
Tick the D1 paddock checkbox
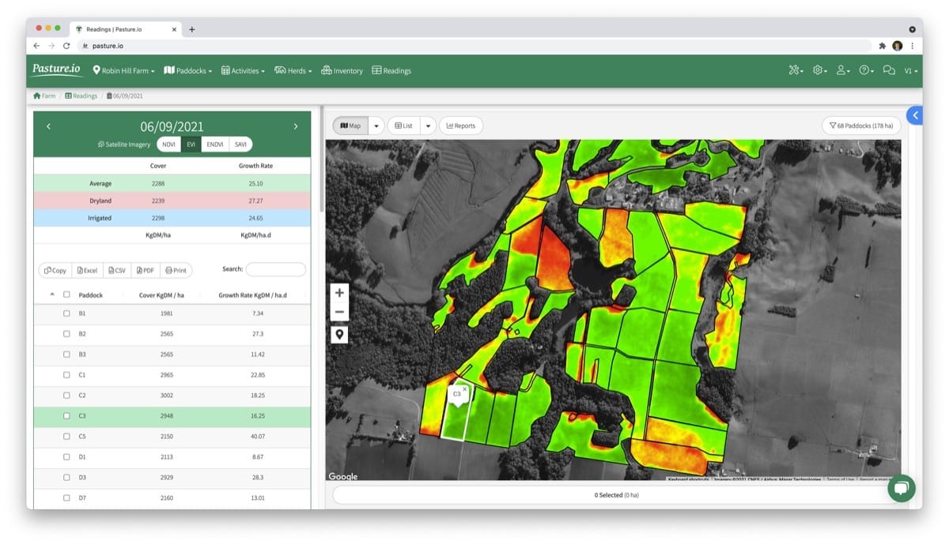(66, 457)
